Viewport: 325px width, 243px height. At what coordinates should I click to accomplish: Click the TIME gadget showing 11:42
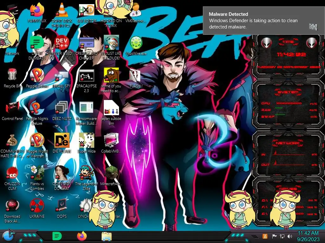coord(288,56)
